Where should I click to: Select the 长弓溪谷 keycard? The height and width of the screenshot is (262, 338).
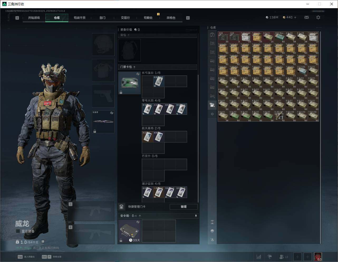(159, 81)
